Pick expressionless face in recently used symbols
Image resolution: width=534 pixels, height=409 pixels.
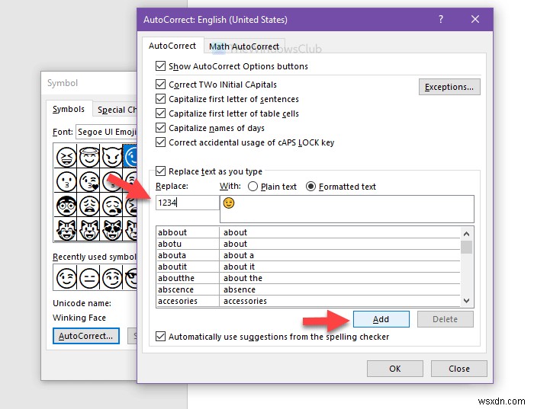[x=89, y=278]
